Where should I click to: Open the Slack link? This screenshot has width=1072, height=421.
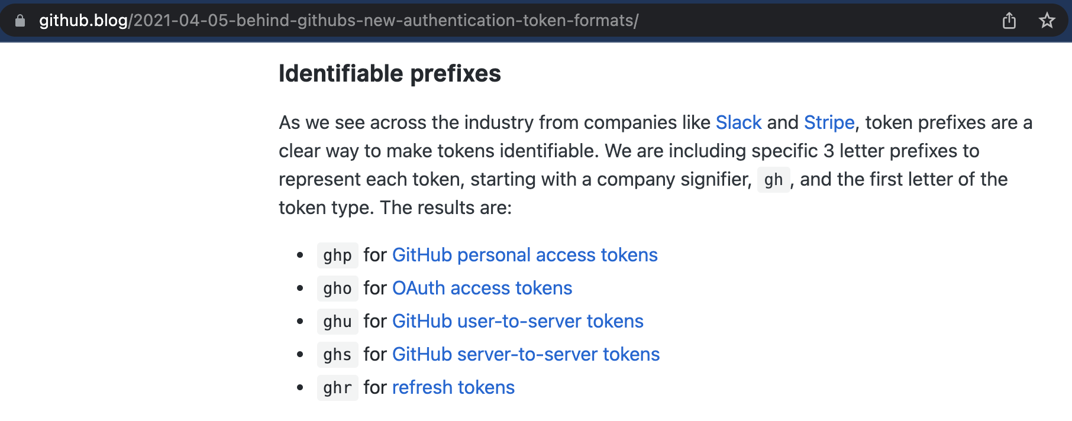pos(738,122)
